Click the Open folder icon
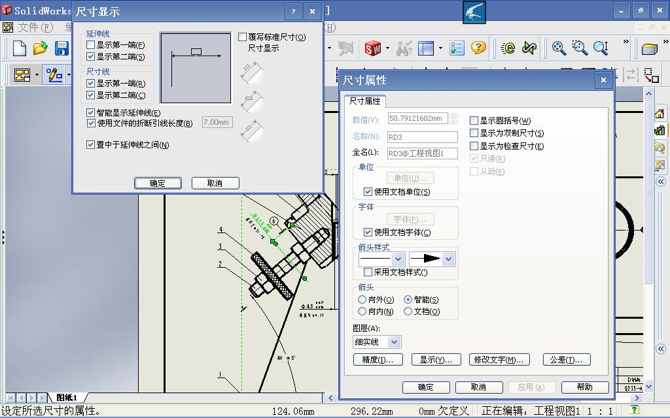 40,48
